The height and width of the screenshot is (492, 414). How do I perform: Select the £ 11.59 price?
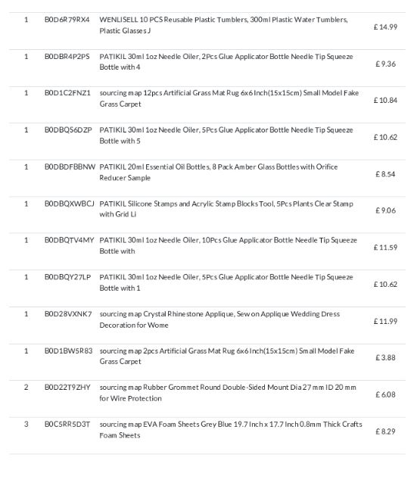(x=385, y=248)
